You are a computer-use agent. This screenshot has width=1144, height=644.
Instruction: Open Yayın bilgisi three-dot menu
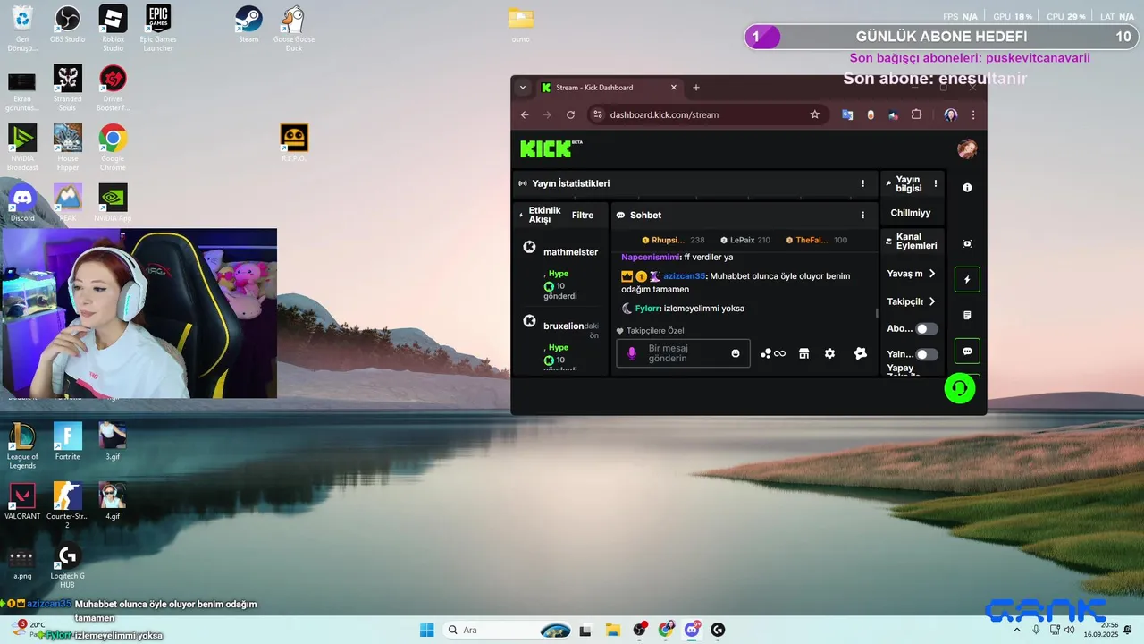click(936, 183)
